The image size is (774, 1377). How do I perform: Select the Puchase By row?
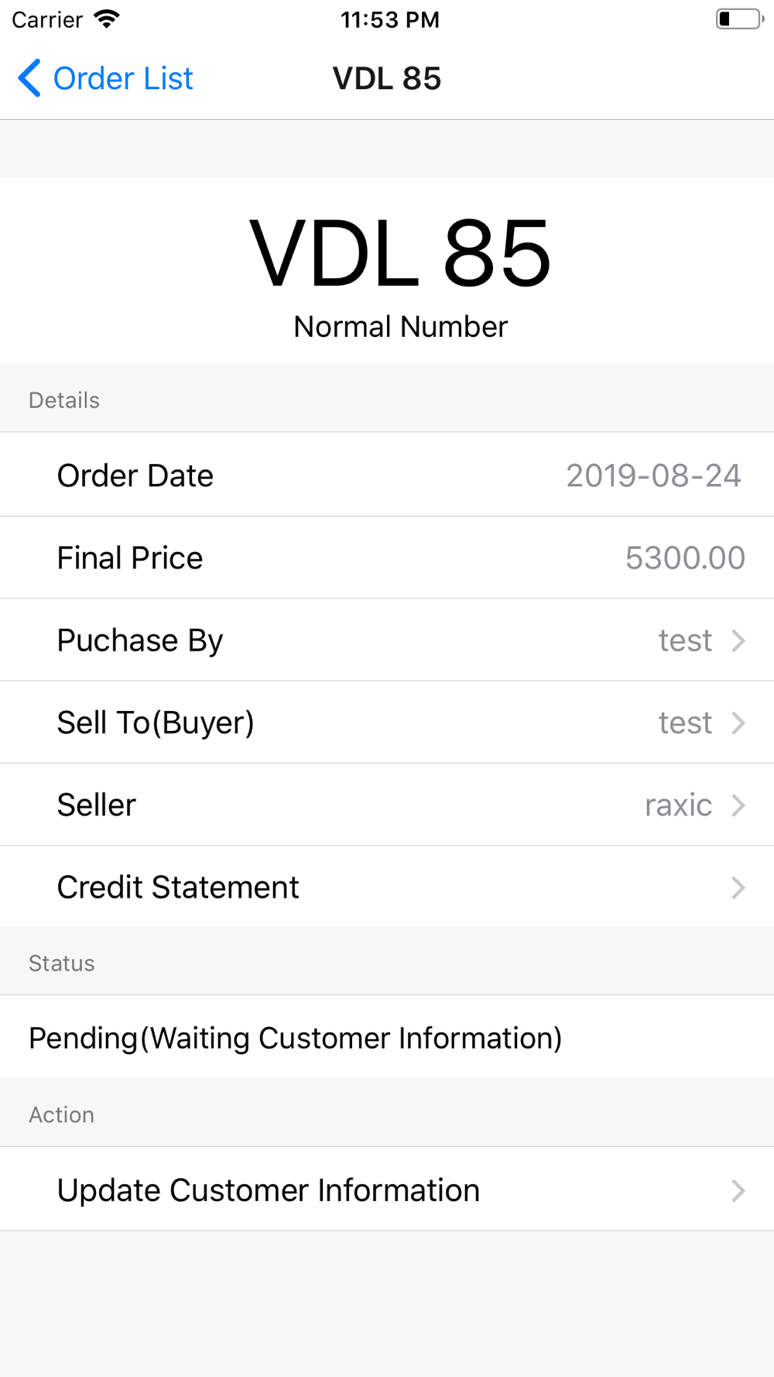pyautogui.click(x=387, y=640)
